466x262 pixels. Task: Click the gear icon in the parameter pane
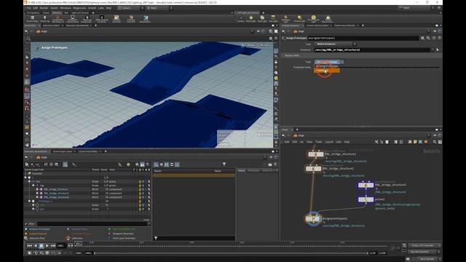(x=422, y=38)
